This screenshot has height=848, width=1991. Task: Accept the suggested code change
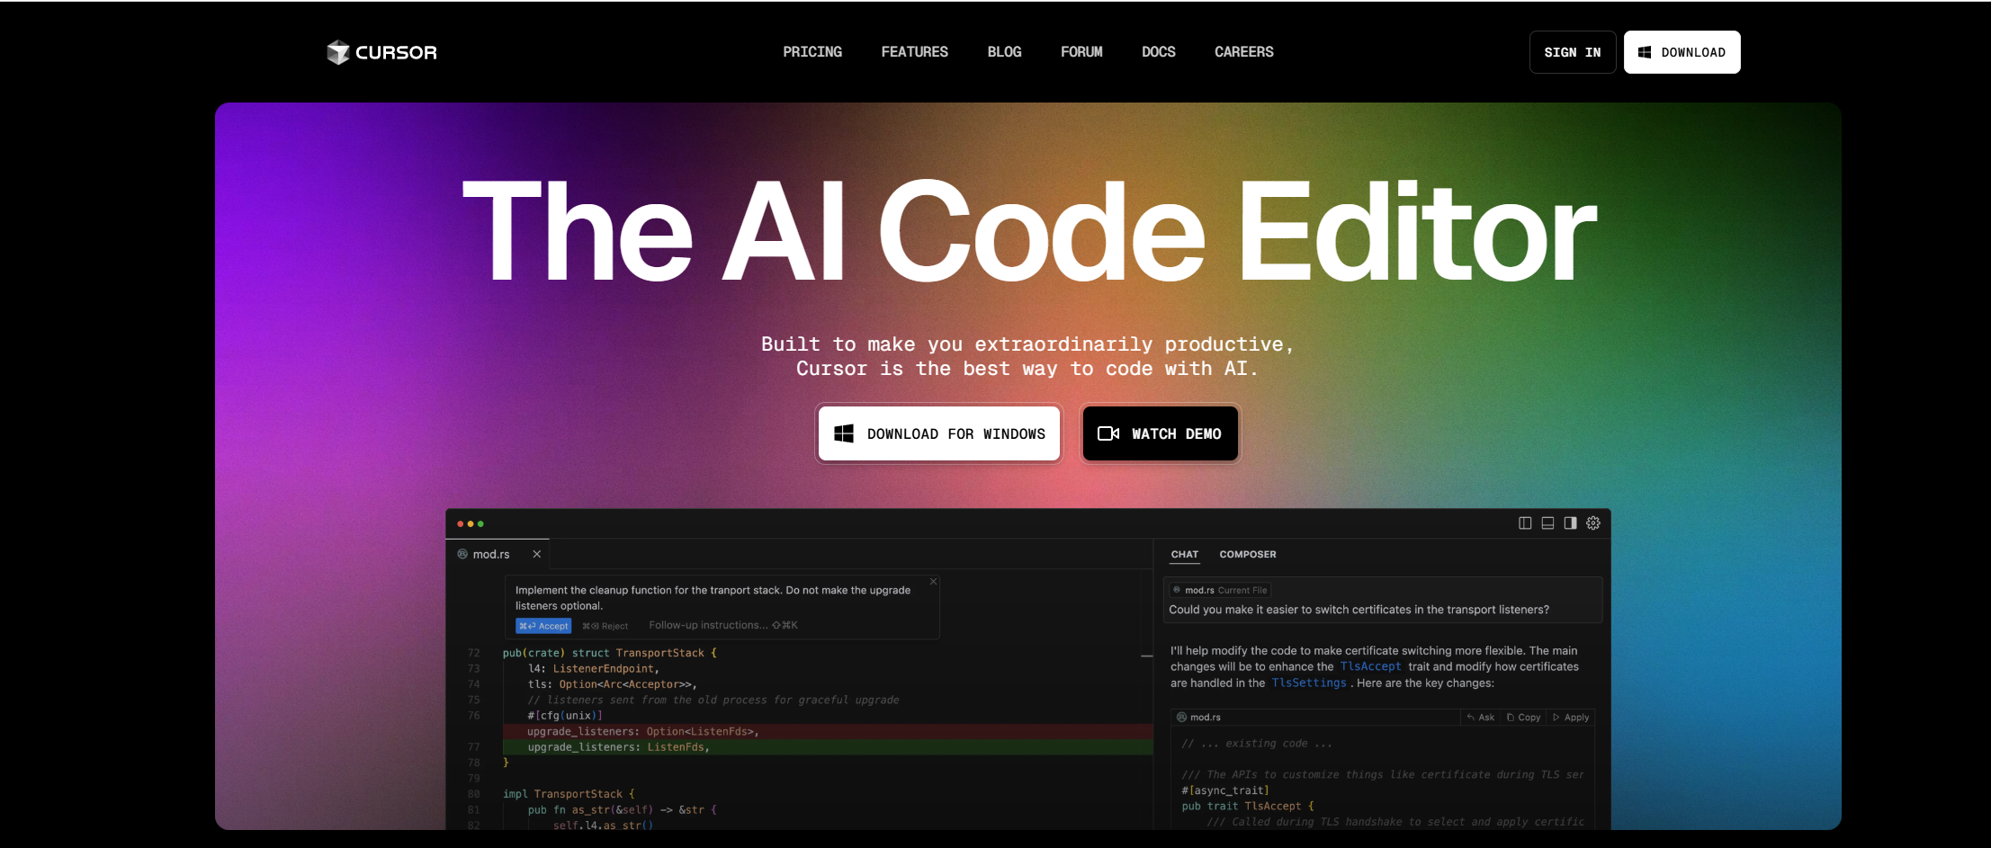point(543,626)
